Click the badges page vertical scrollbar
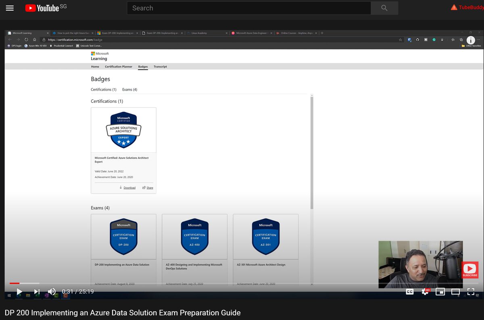484x320 pixels. [x=312, y=153]
